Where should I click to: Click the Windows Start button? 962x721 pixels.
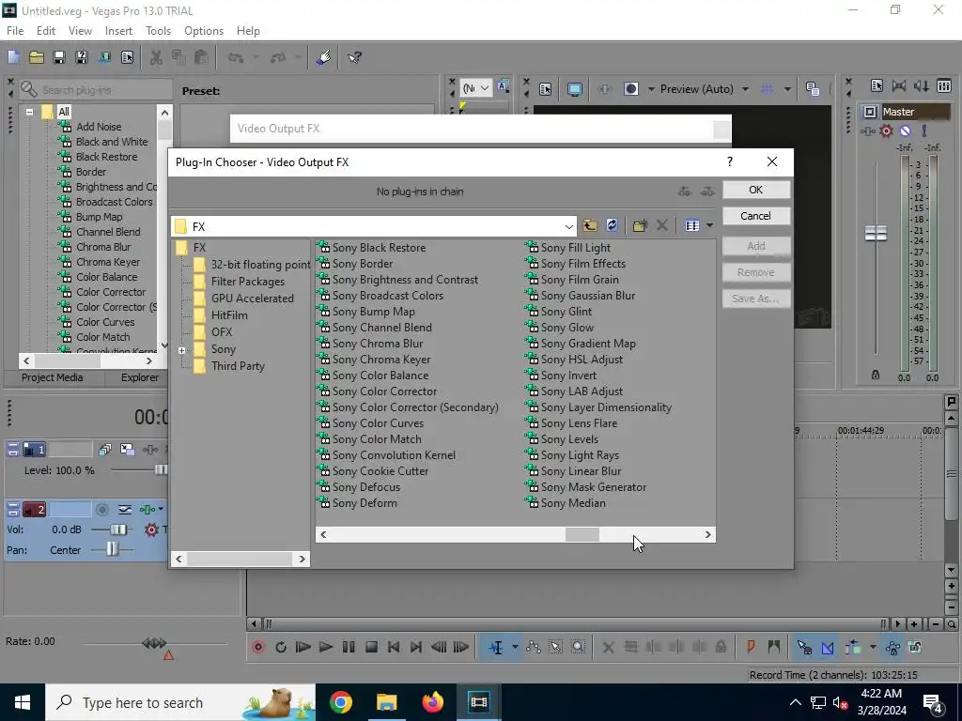[x=23, y=702]
